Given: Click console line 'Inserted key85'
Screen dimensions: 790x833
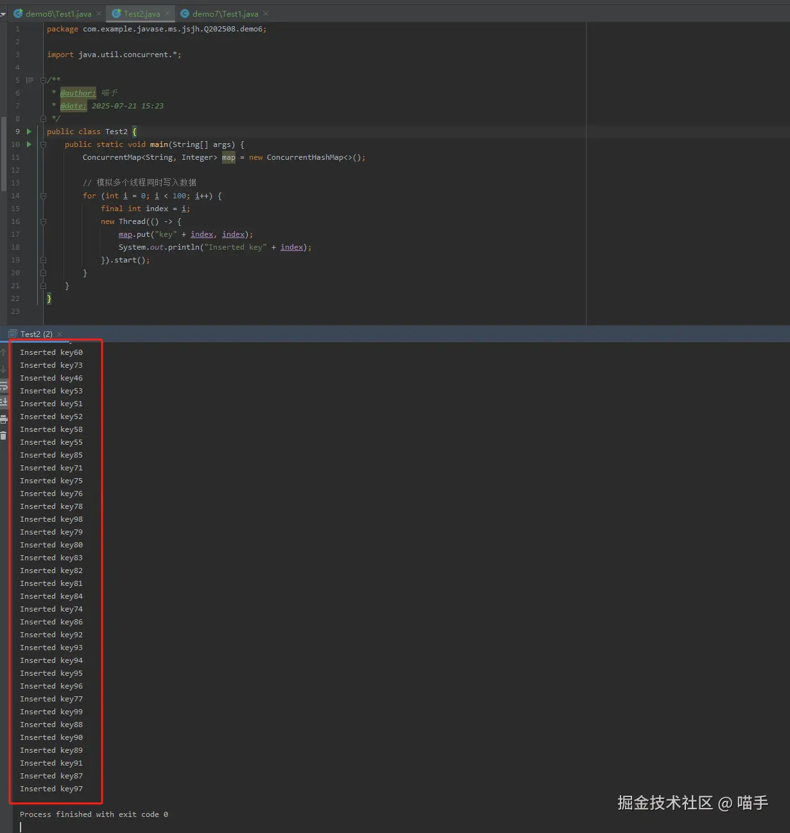Looking at the screenshot, I should 51,455.
